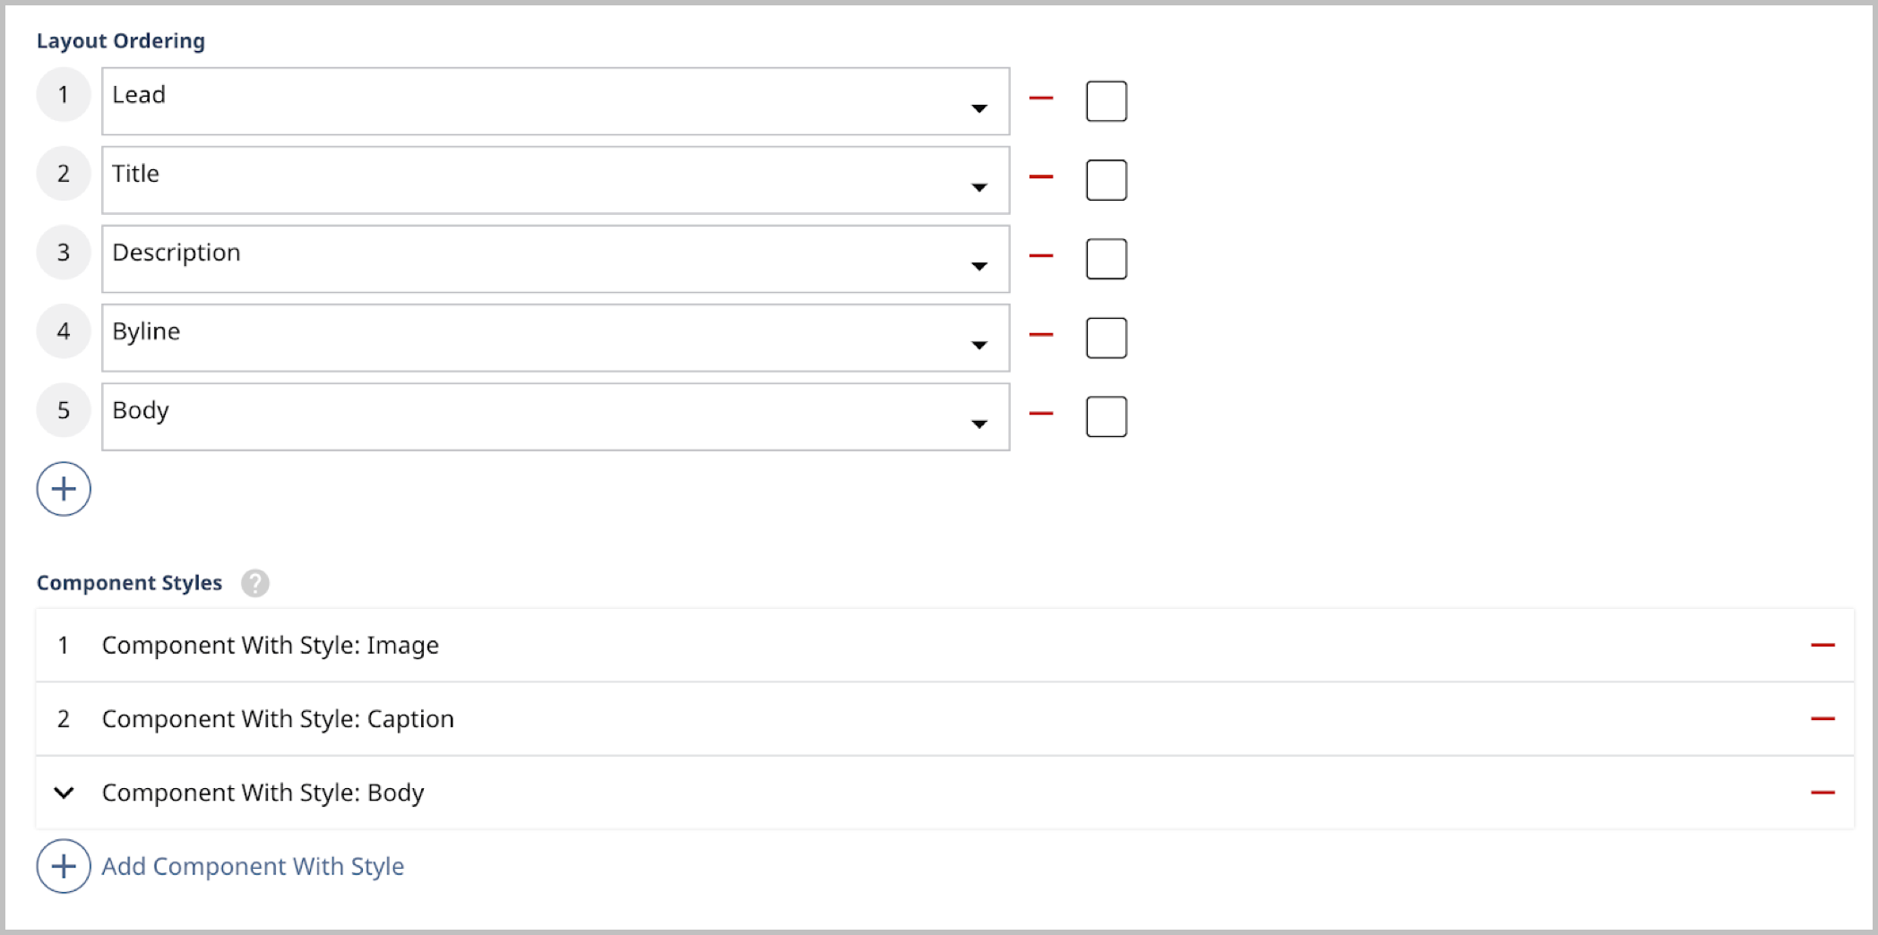Enable the checkbox for Description

[1106, 258]
